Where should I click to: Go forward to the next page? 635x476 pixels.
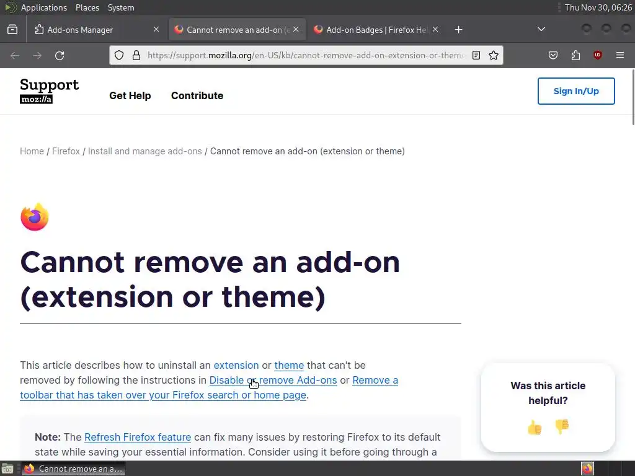[x=37, y=55]
